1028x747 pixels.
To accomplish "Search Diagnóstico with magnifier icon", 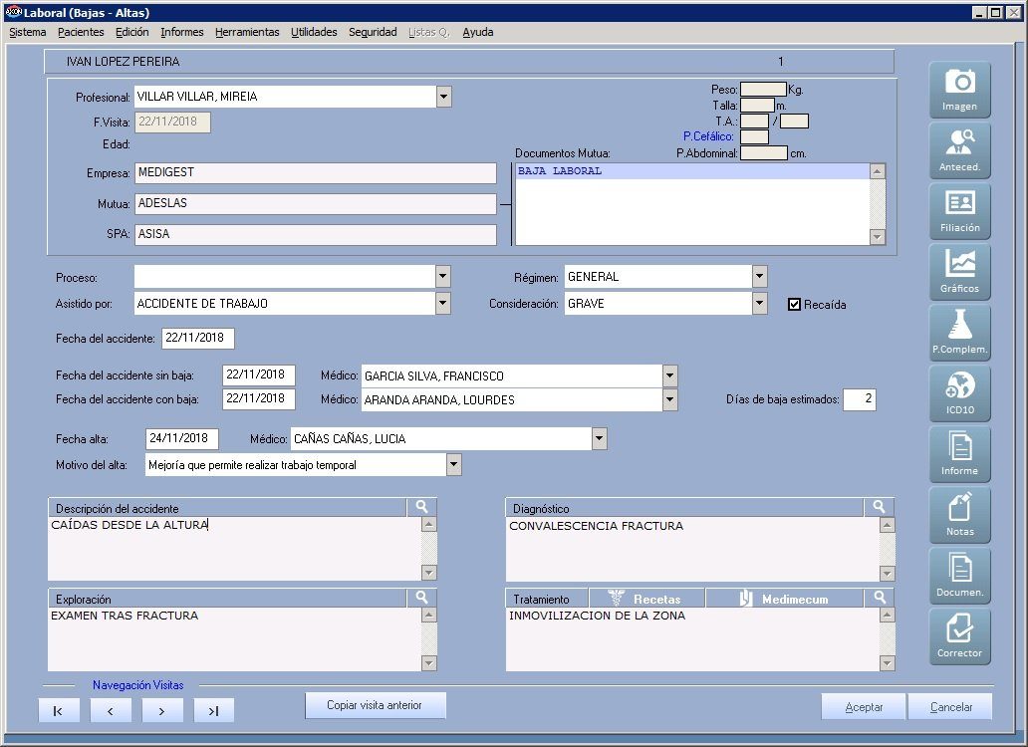I will pos(879,507).
